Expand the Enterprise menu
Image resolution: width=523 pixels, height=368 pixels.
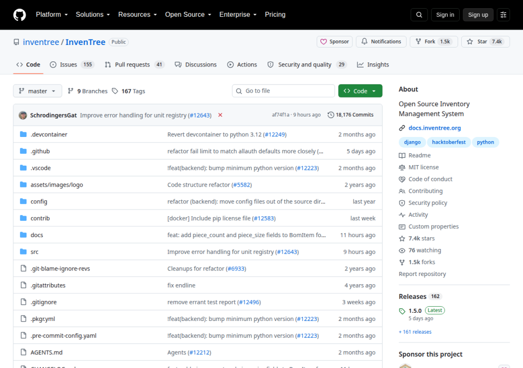[x=238, y=15]
